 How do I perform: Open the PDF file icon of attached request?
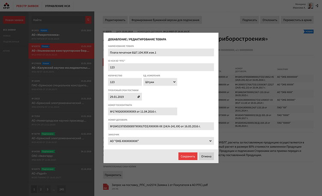(x=106, y=187)
